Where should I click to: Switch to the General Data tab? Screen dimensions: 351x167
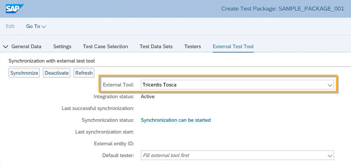[x=26, y=47]
